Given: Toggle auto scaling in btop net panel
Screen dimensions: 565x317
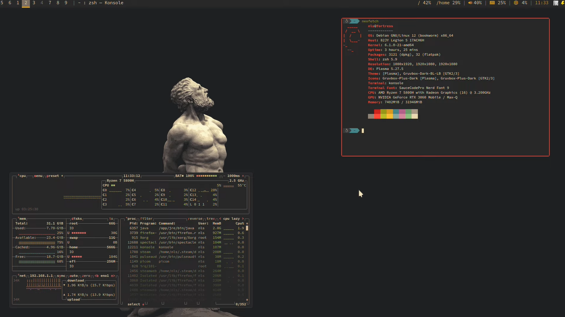Looking at the screenshot, I should coord(74,276).
